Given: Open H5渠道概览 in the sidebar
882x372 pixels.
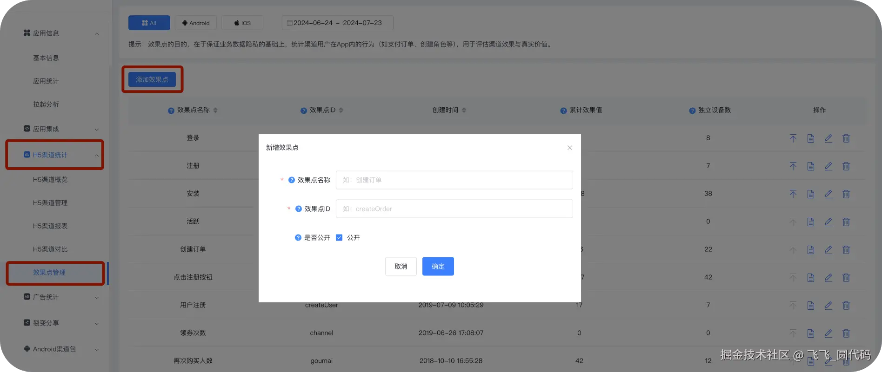Looking at the screenshot, I should point(50,179).
